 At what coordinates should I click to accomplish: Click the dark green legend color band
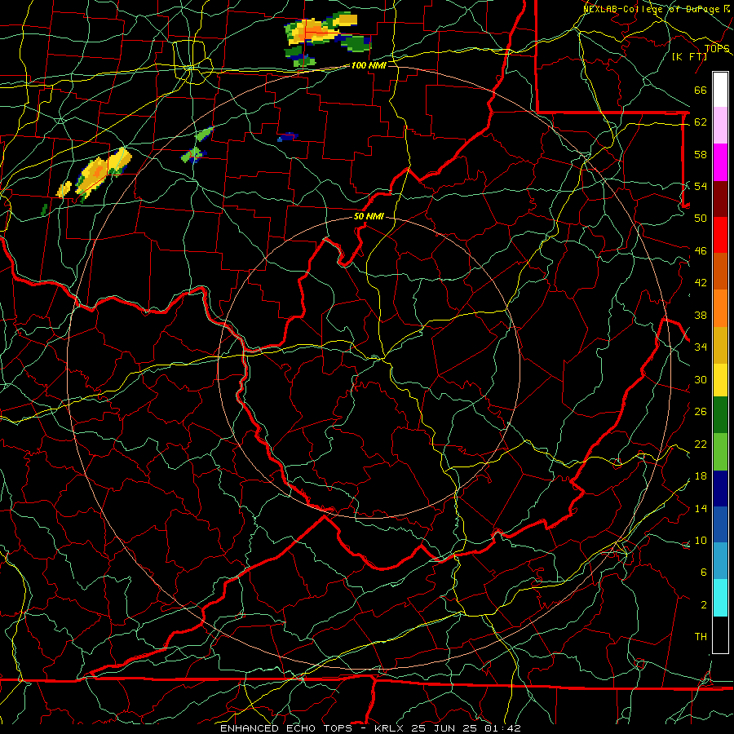720,415
